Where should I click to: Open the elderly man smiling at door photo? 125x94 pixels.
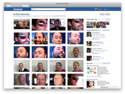point(75,52)
